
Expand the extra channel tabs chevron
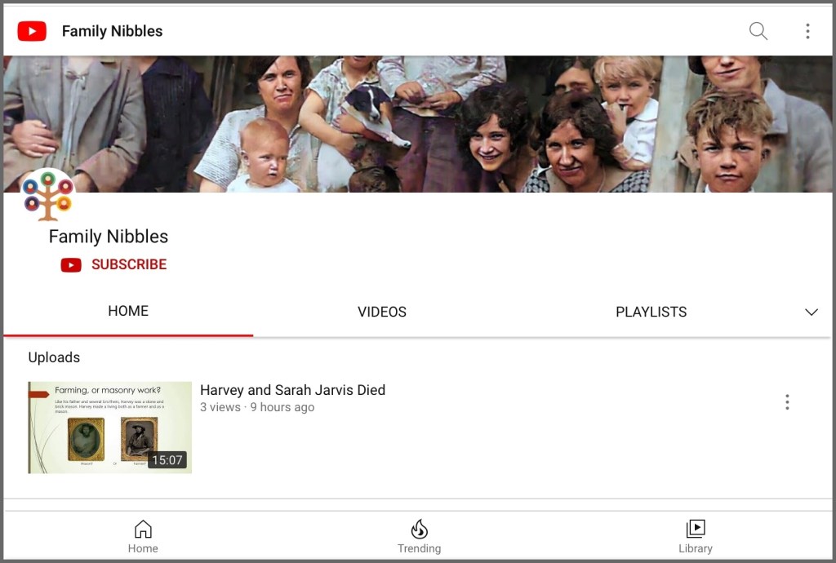811,312
